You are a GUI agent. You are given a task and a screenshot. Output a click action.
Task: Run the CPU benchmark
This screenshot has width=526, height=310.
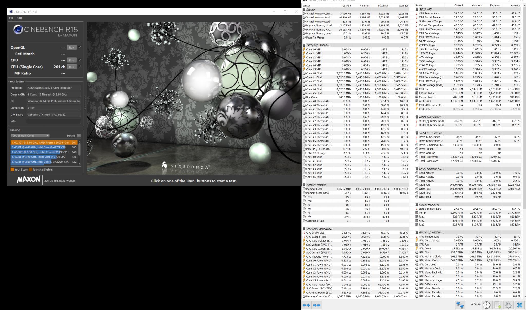click(x=71, y=60)
